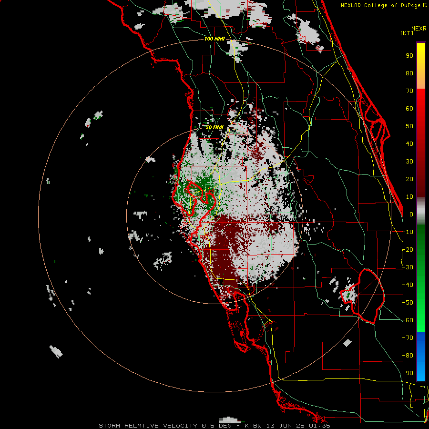
Task: Click the -70 value on the velocity scale
Action: point(408,338)
